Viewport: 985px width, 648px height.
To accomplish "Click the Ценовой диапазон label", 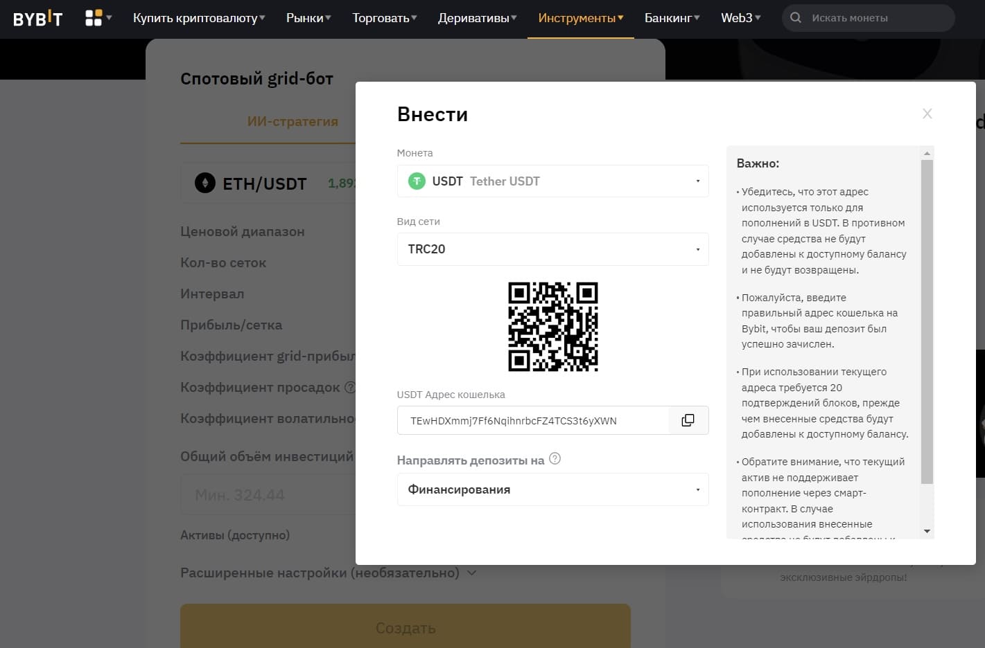I will point(243,231).
